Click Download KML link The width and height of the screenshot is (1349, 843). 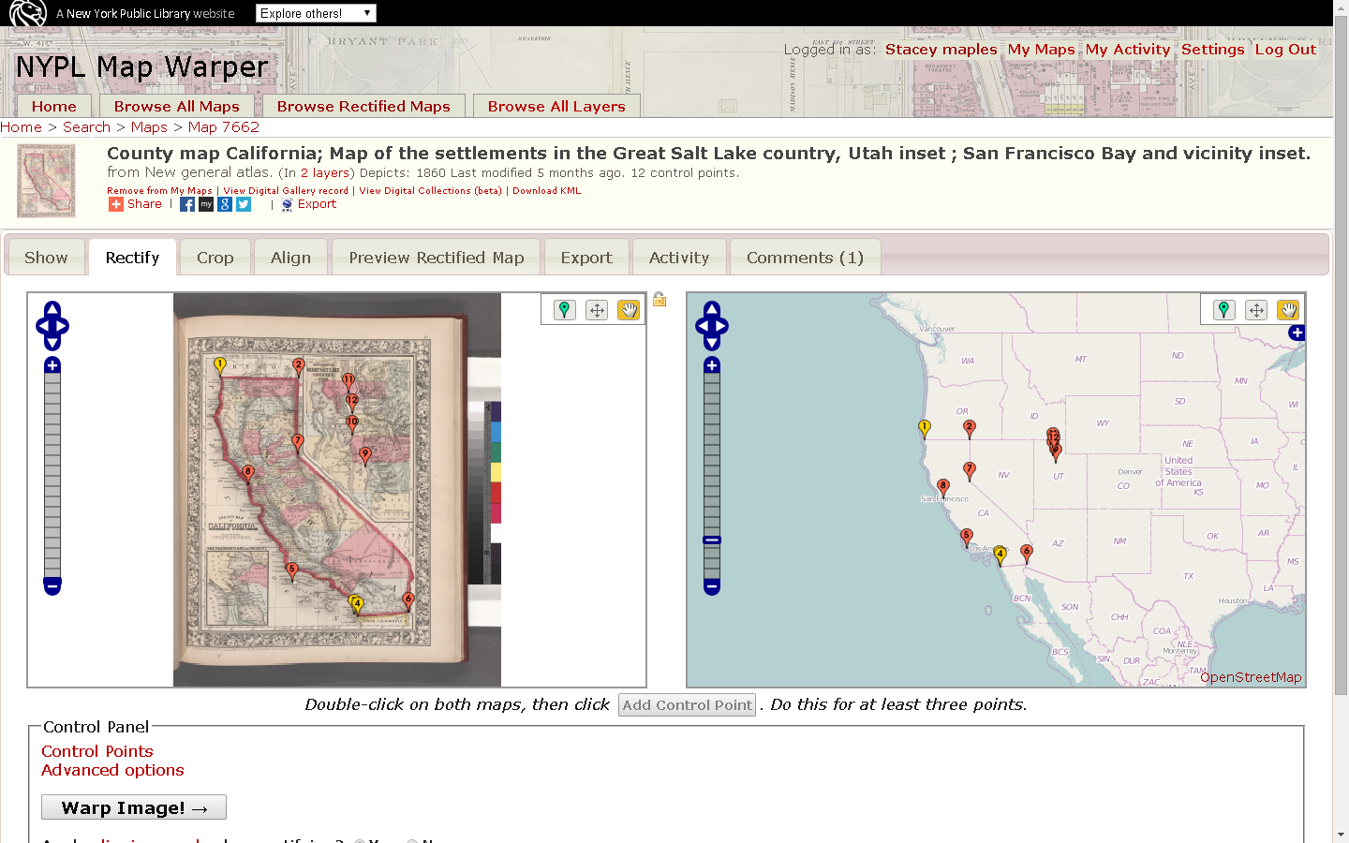(547, 190)
